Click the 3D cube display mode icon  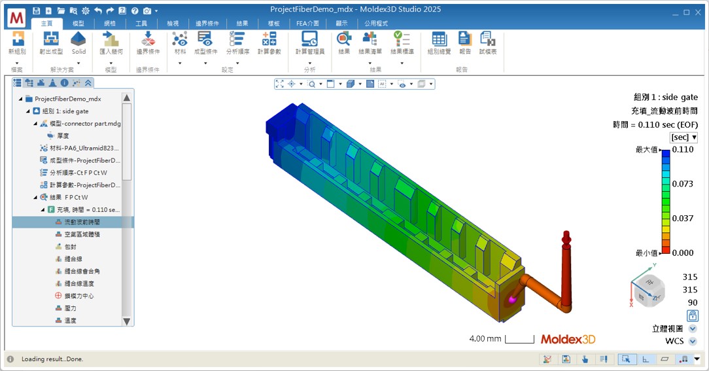351,84
